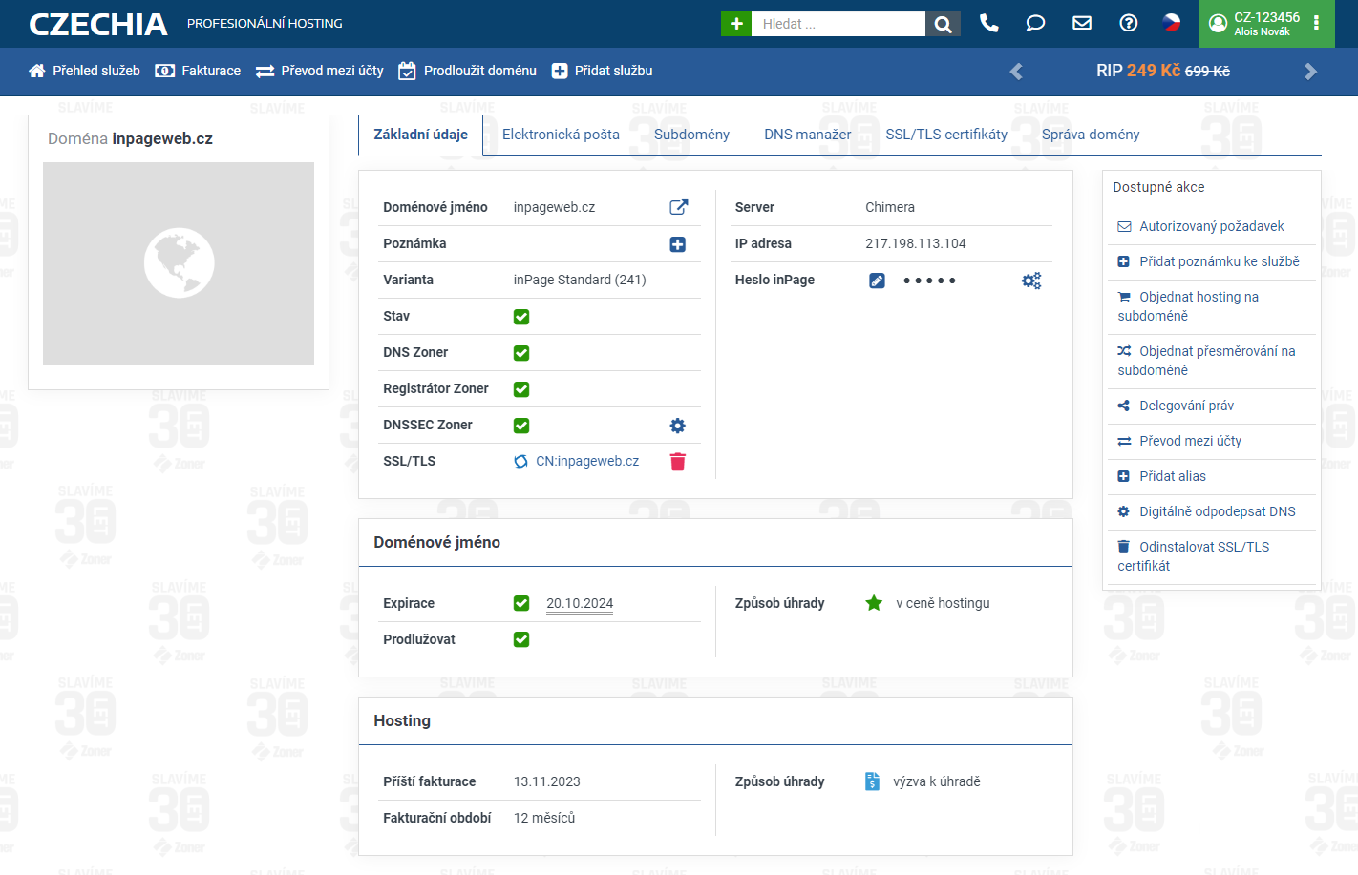
Task: Show previous promo with left chevron
Action: (x=1016, y=72)
